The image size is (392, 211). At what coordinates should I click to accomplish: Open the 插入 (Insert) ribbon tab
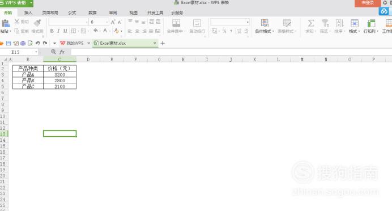(x=28, y=13)
